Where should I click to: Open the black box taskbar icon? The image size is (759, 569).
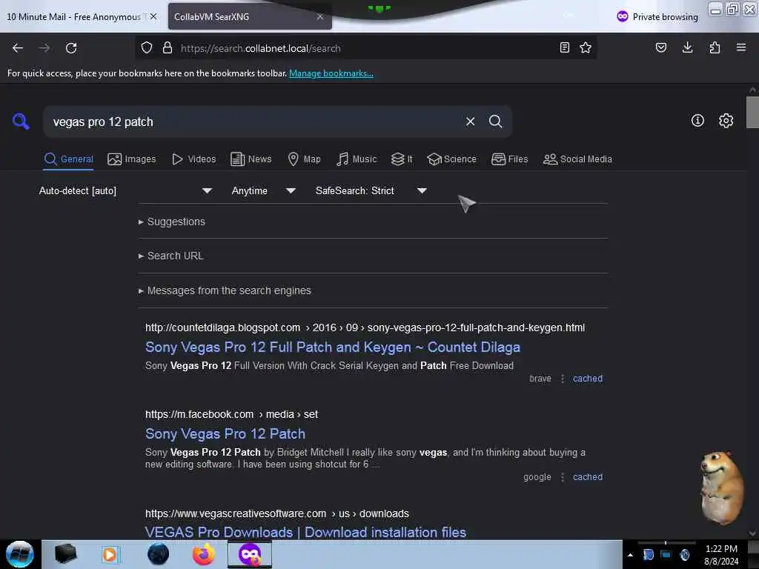65,554
